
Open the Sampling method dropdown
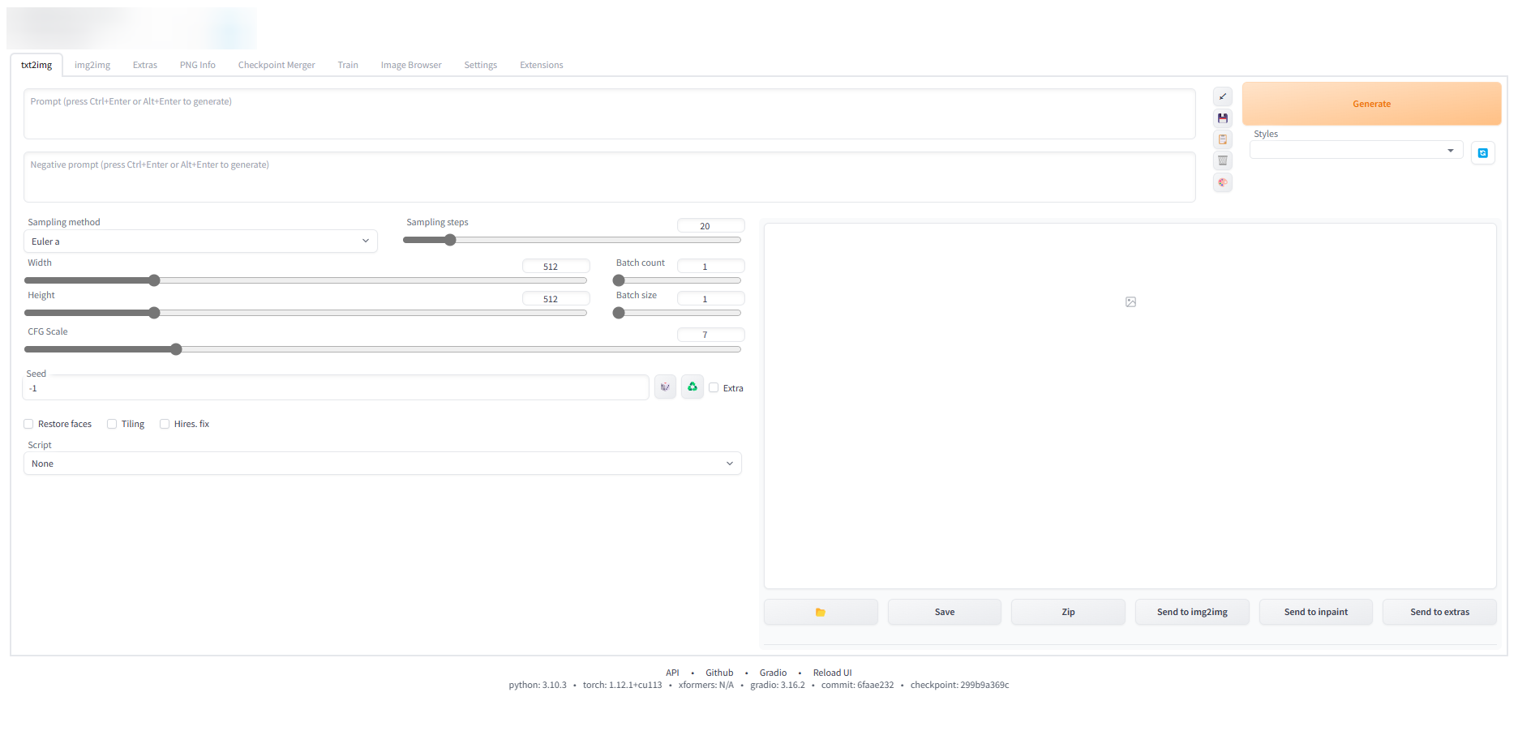tap(200, 241)
